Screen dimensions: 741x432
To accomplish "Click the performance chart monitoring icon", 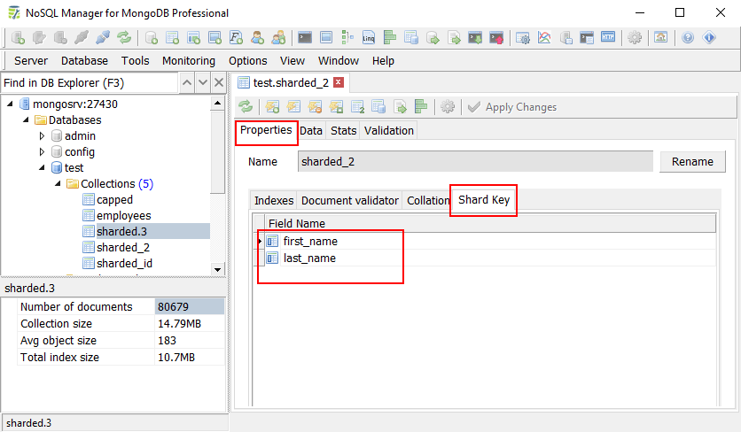I will (544, 38).
